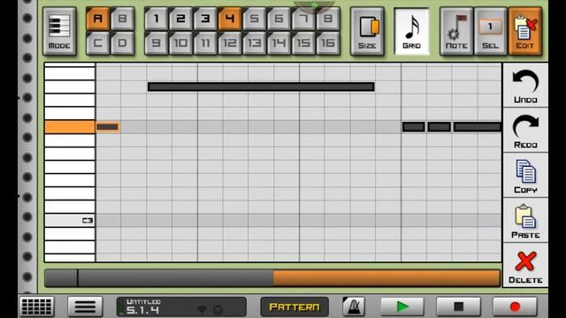Select pattern bank C

point(98,43)
